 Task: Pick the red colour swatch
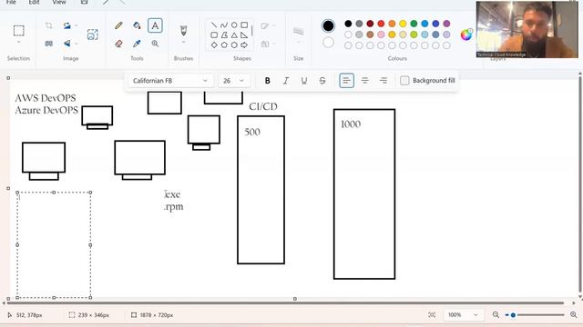(381, 24)
